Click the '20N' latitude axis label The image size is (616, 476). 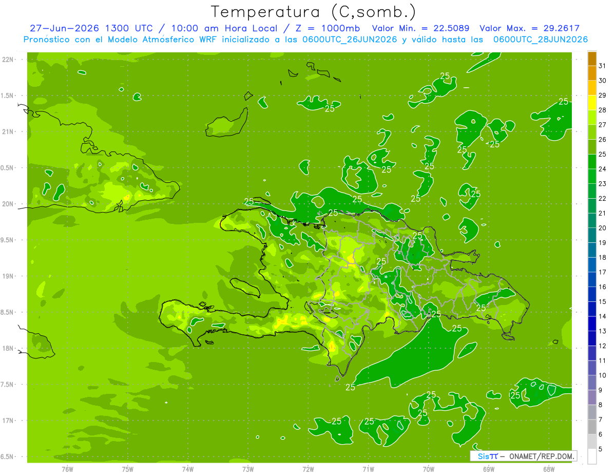[8, 204]
